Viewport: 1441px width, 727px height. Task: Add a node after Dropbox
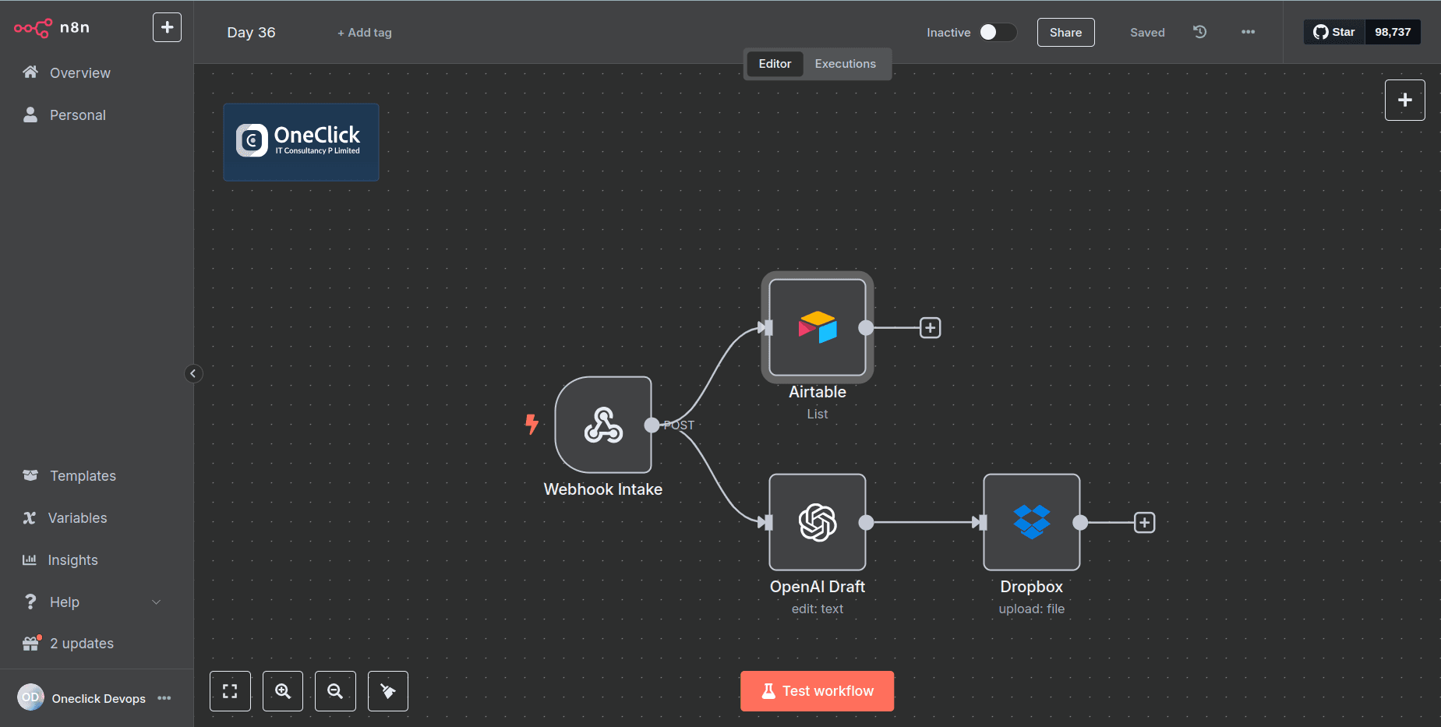coord(1145,522)
